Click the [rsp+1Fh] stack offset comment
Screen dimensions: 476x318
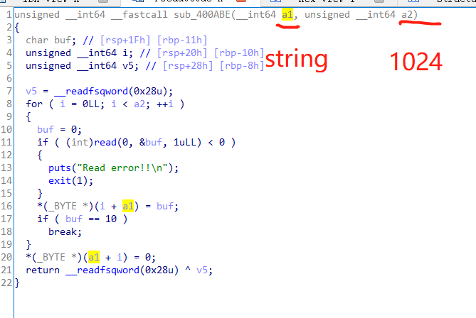click(x=125, y=40)
